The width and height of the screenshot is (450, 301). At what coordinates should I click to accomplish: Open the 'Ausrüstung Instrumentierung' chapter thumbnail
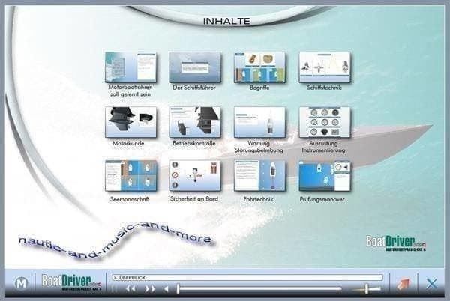click(325, 122)
